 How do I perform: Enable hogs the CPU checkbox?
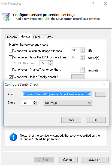11,57
